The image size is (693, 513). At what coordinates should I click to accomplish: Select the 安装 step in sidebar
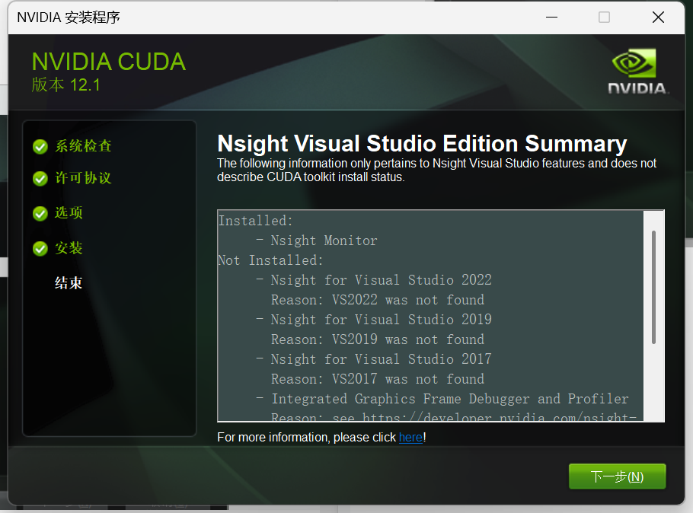tap(69, 248)
